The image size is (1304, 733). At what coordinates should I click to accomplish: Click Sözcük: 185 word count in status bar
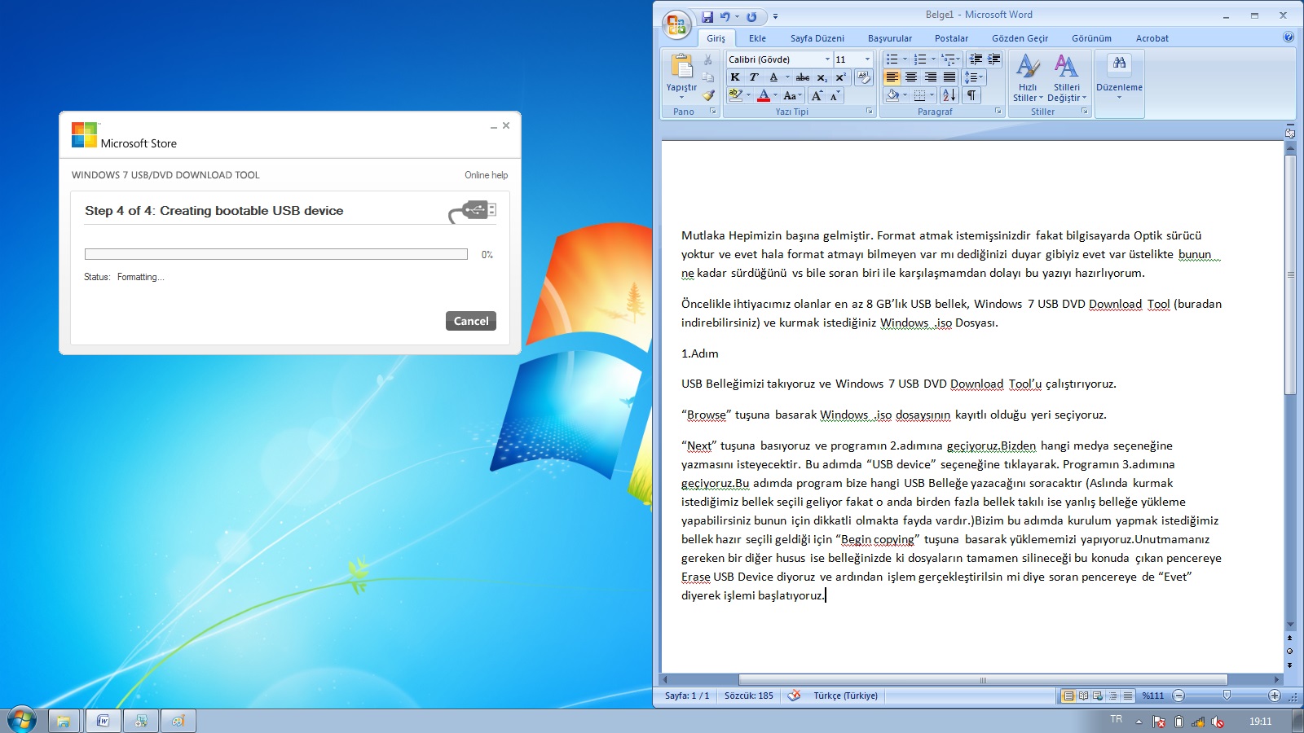748,696
